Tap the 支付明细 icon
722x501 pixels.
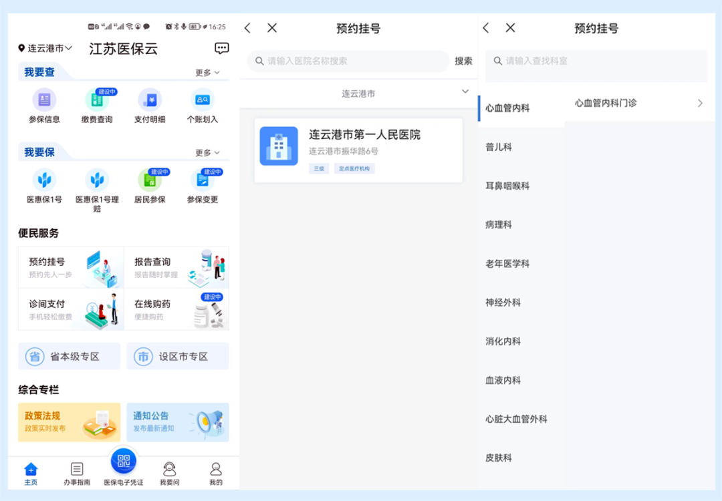[150, 100]
